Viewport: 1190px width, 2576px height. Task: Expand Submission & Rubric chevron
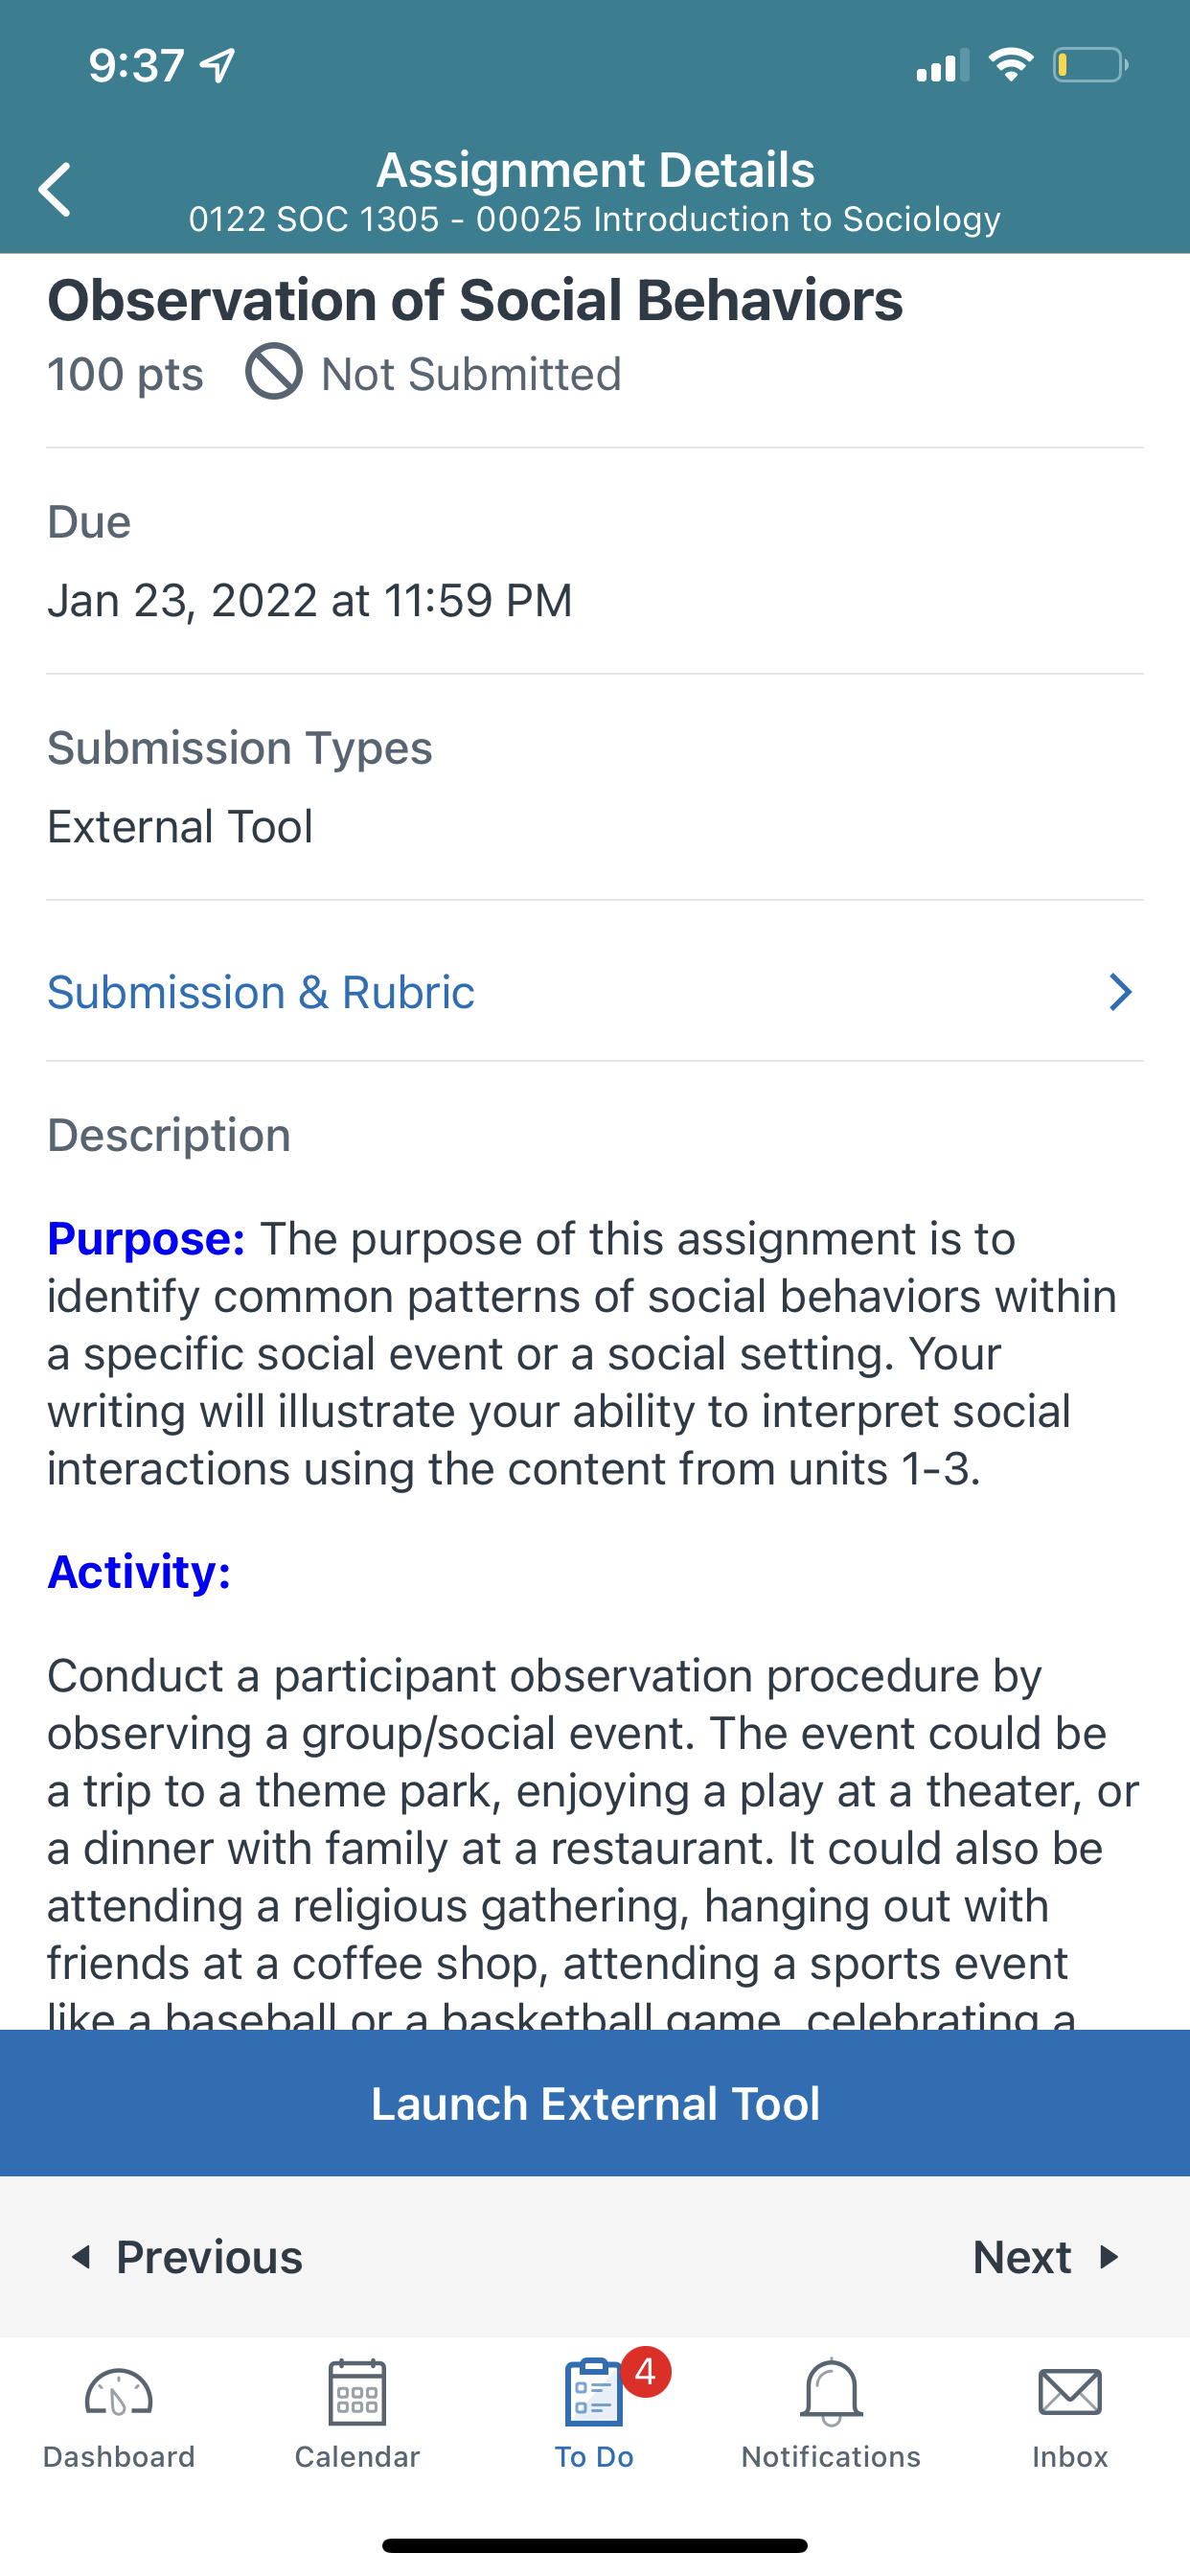1120,992
